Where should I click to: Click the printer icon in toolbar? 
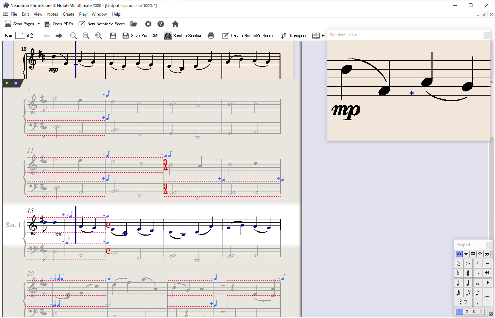click(211, 36)
